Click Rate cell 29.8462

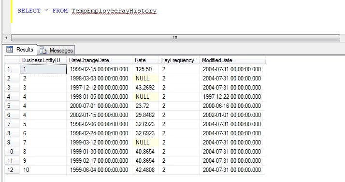coord(145,115)
